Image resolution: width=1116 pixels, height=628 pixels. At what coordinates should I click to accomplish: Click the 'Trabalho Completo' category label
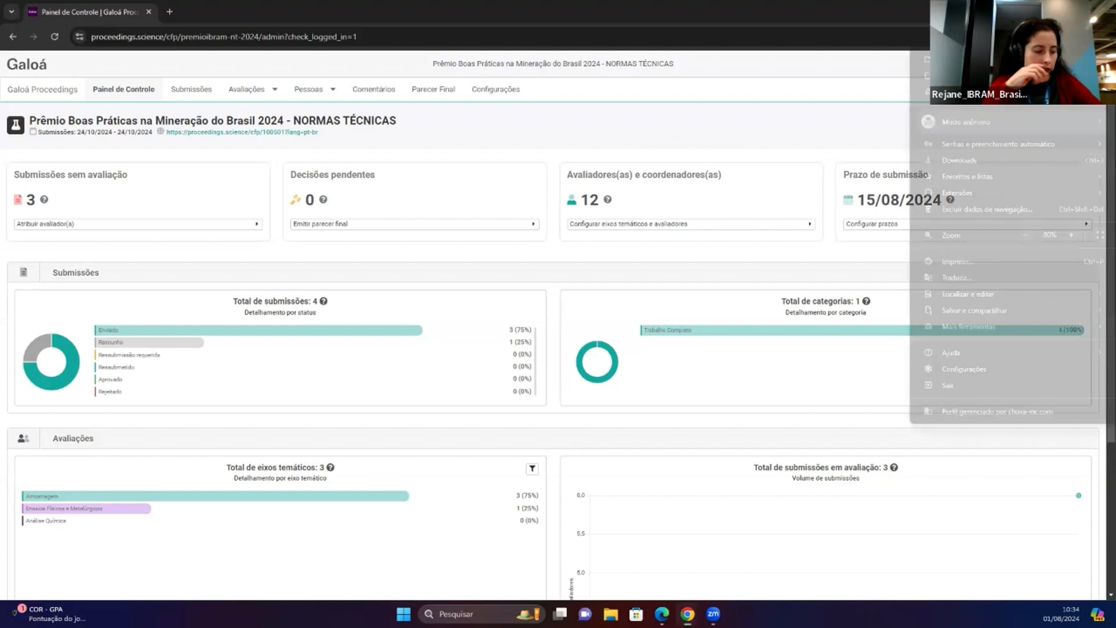(667, 330)
